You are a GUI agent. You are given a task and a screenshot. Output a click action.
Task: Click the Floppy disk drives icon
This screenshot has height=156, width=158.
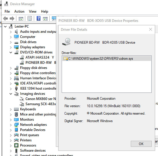point(16,68)
